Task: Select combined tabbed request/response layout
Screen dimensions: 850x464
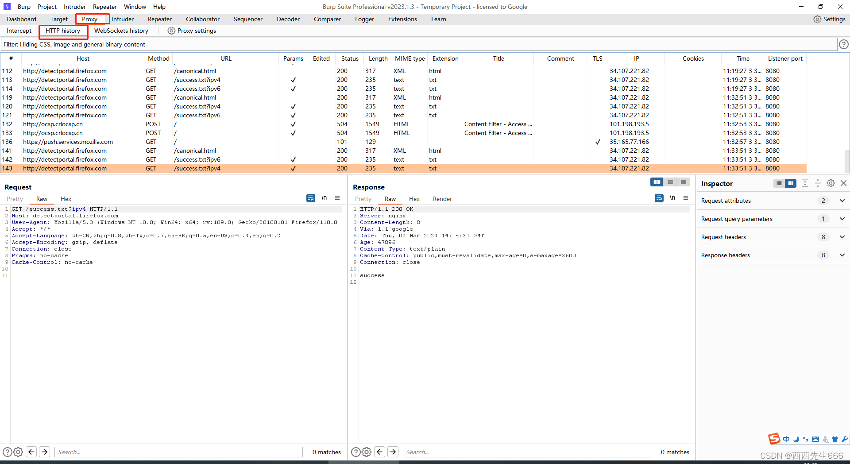Action: pyautogui.click(x=684, y=182)
